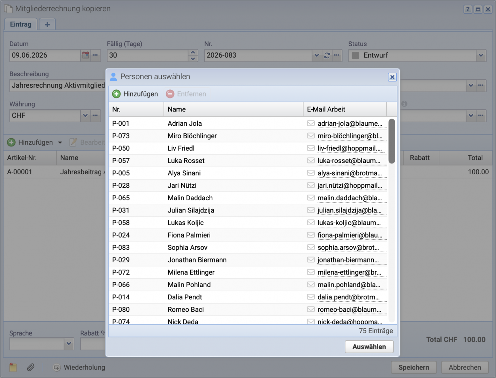Click mail icon for Sophia Arsov
496x378 pixels.
click(311, 247)
